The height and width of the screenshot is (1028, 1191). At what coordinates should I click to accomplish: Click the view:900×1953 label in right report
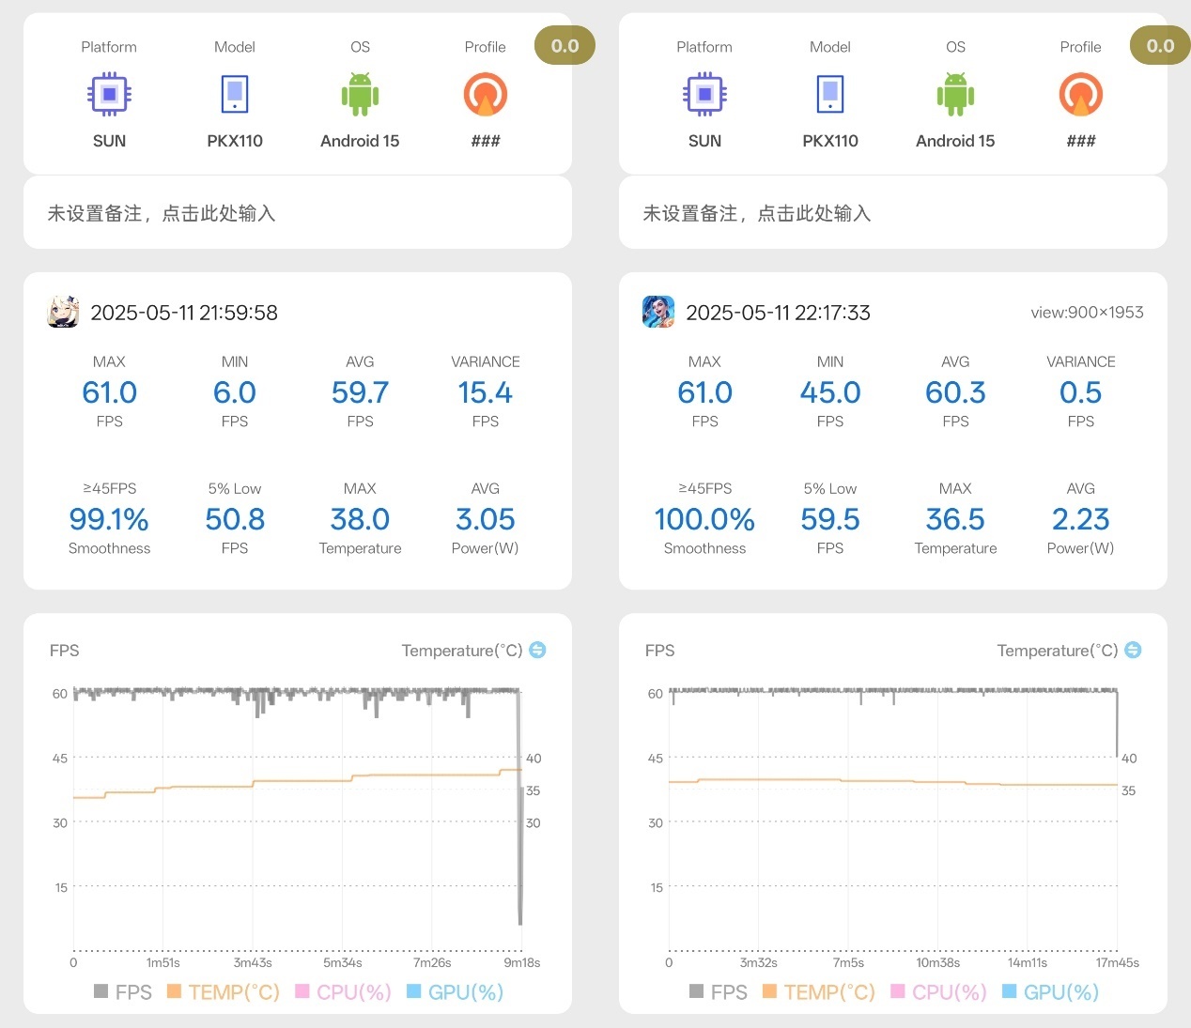[1087, 313]
